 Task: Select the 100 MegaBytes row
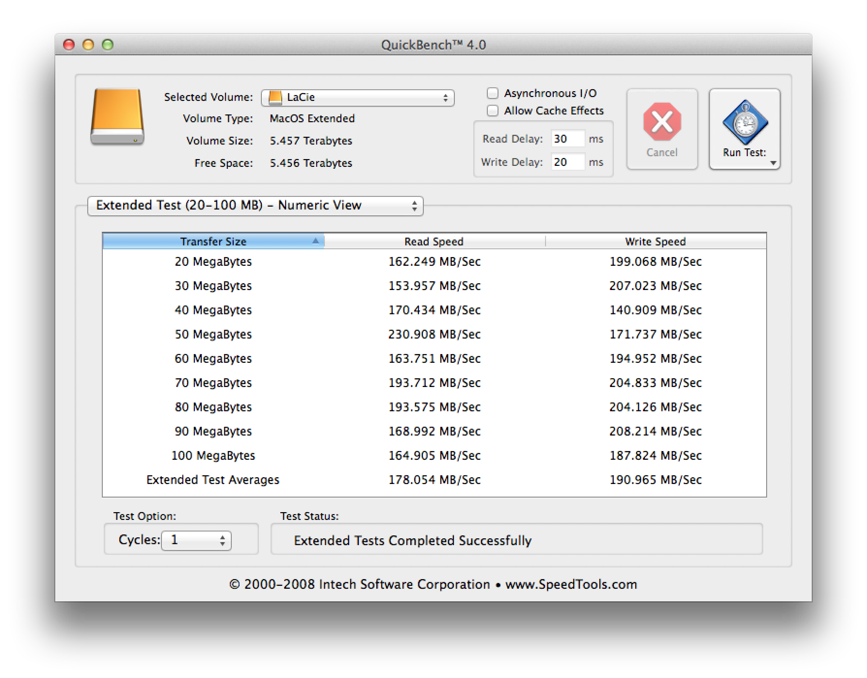point(434,455)
